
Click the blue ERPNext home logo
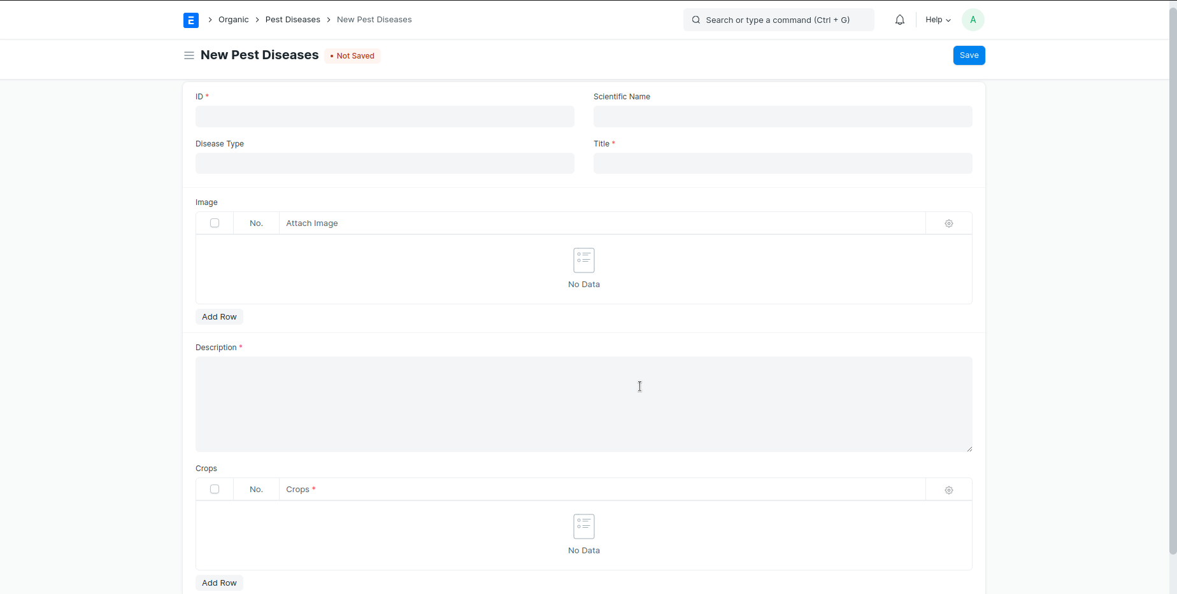point(190,20)
